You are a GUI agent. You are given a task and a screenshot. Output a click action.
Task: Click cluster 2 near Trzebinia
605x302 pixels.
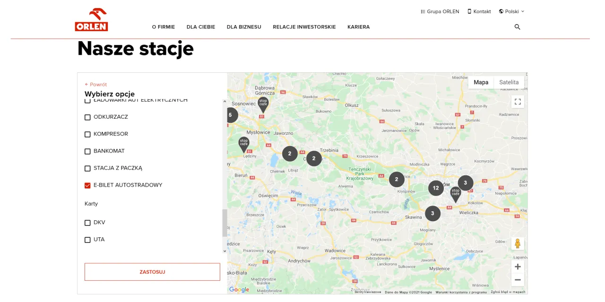tap(314, 159)
